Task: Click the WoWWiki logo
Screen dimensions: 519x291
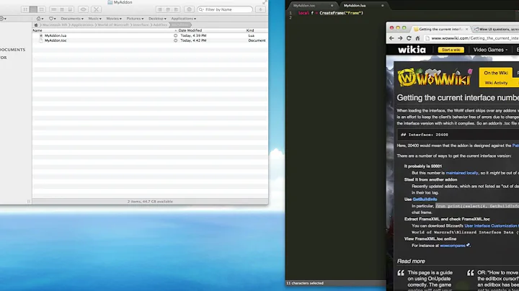Action: pos(435,77)
